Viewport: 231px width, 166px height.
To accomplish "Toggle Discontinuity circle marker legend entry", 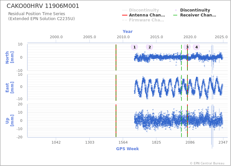I will coord(192,10).
